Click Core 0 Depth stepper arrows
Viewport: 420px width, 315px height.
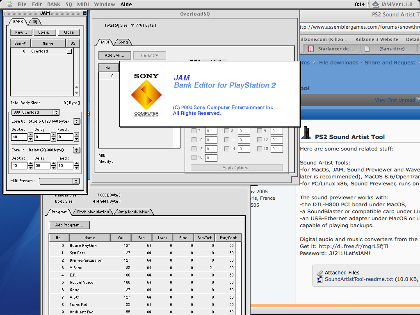pyautogui.click(x=30, y=137)
